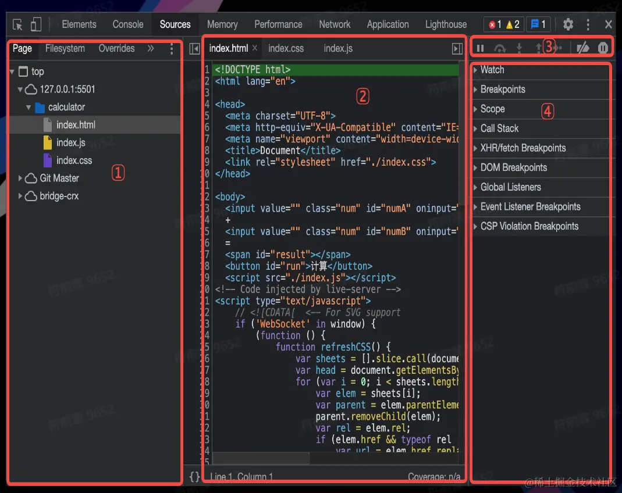
Task: Click the index.css purple file icon
Action: (x=48, y=160)
